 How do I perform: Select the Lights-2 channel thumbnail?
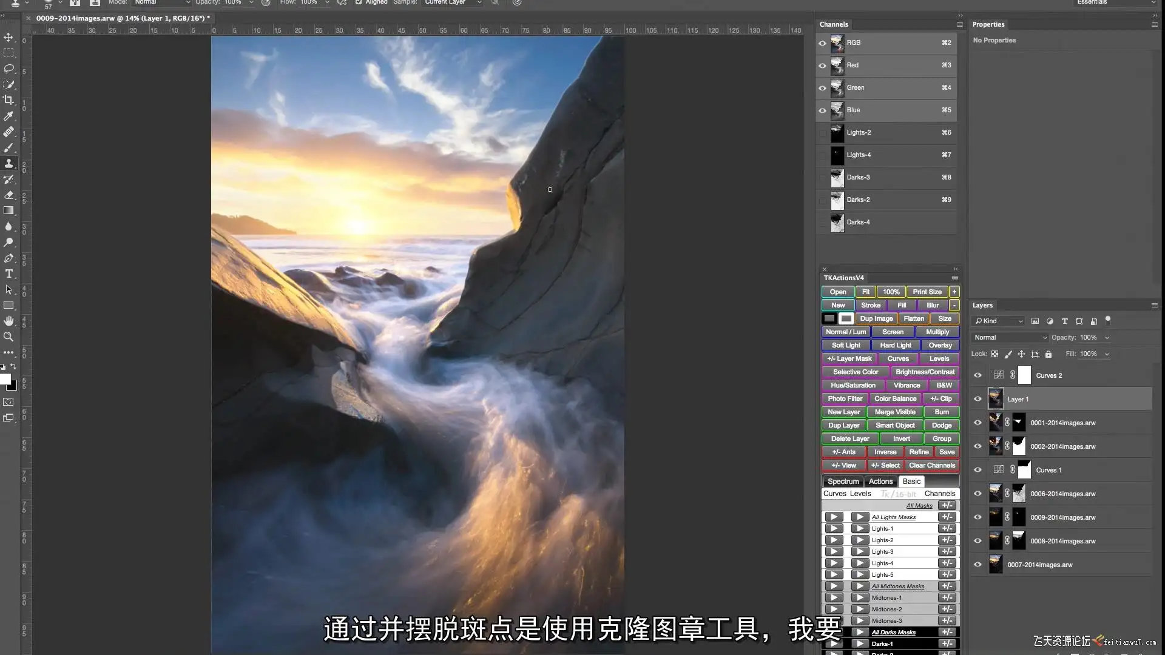(x=837, y=133)
